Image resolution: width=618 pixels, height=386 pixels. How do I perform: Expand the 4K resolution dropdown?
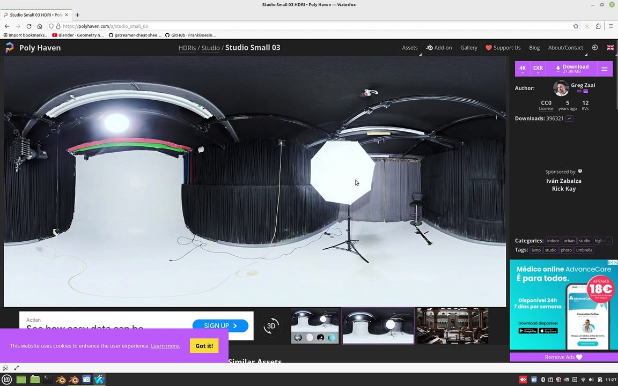pos(523,69)
